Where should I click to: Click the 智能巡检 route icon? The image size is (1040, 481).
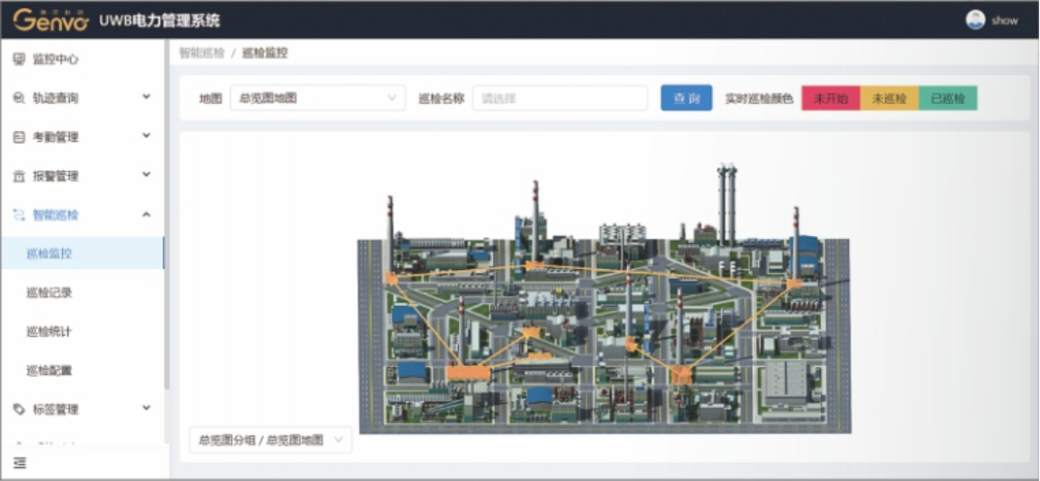(19, 214)
